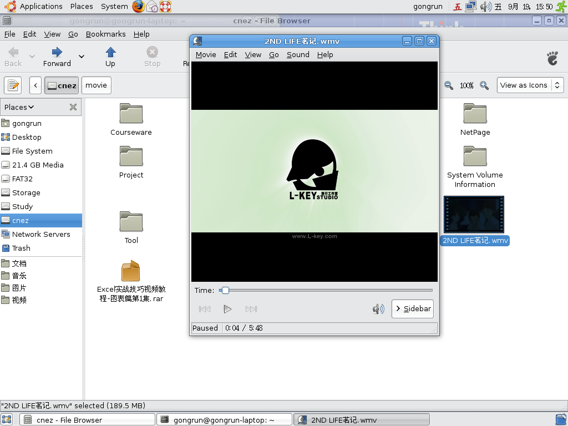
Task: Open the player's Help menu
Action: coord(325,55)
